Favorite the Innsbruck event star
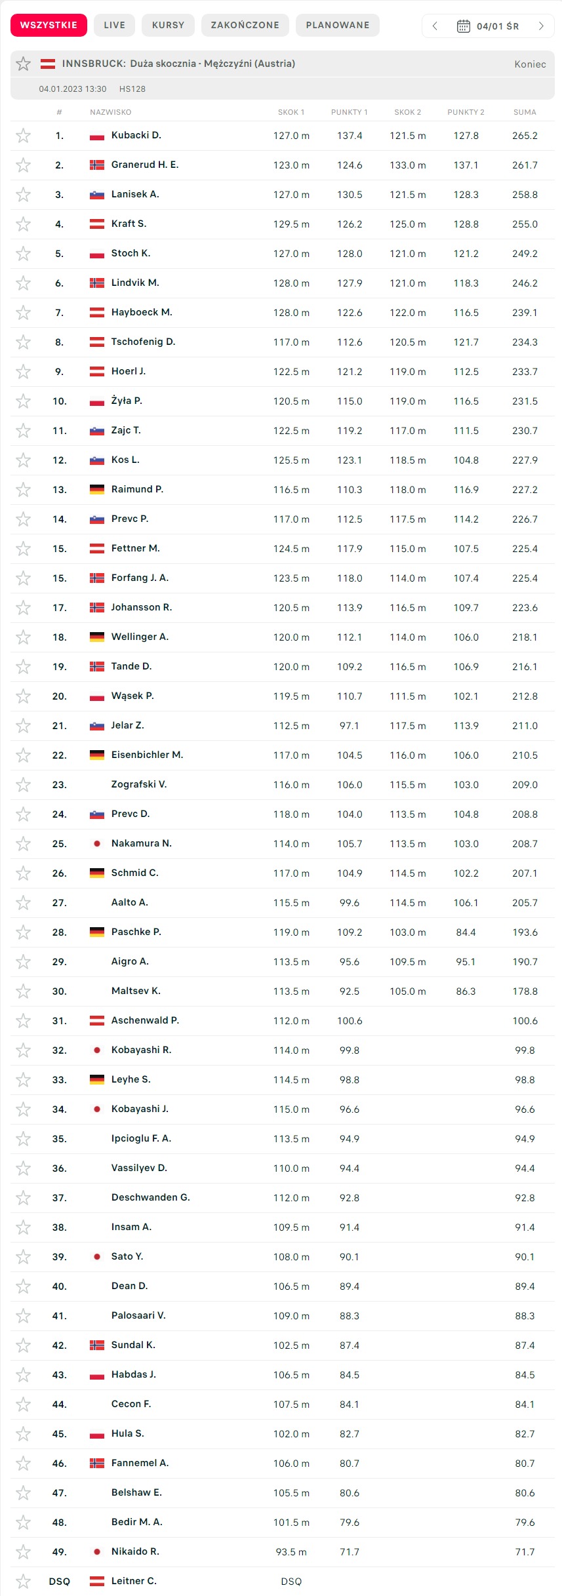The width and height of the screenshot is (562, 1596). point(24,64)
